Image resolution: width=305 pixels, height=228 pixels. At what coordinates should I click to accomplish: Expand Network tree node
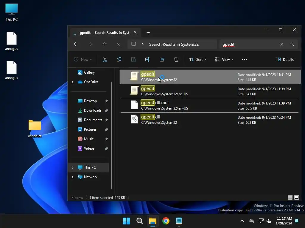coord(73,177)
